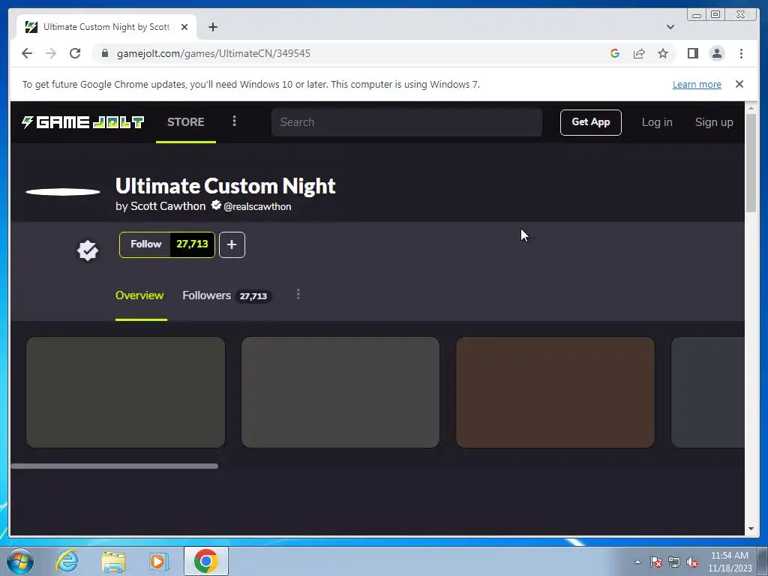Open the STORE navigation tab
The height and width of the screenshot is (576, 768).
tap(186, 122)
